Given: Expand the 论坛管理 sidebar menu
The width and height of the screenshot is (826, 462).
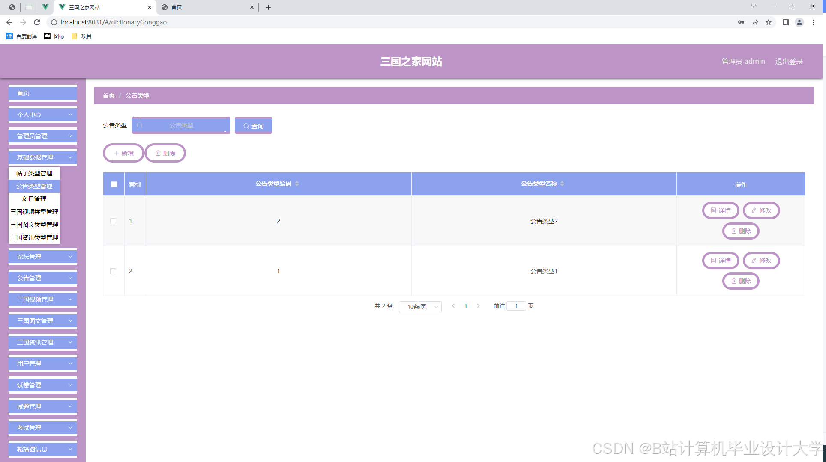Looking at the screenshot, I should coord(43,257).
